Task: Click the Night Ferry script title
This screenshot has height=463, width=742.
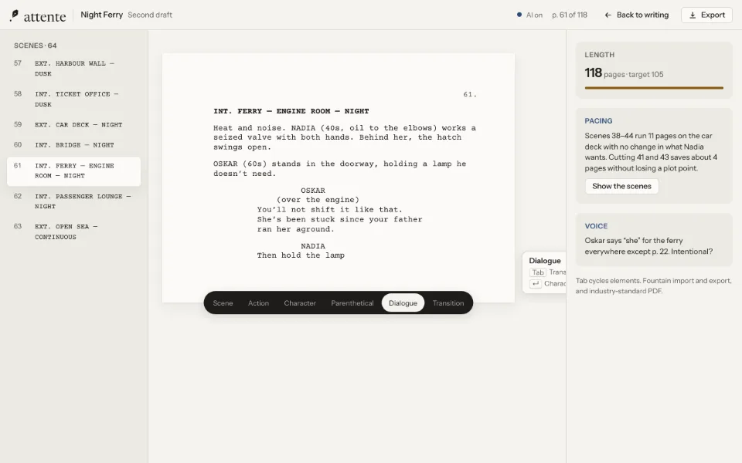Action: (102, 15)
